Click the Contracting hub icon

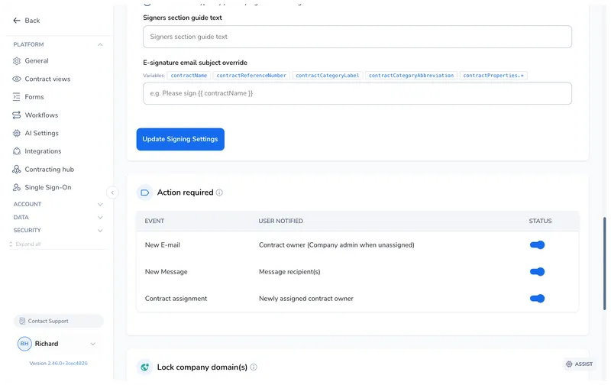(x=16, y=169)
